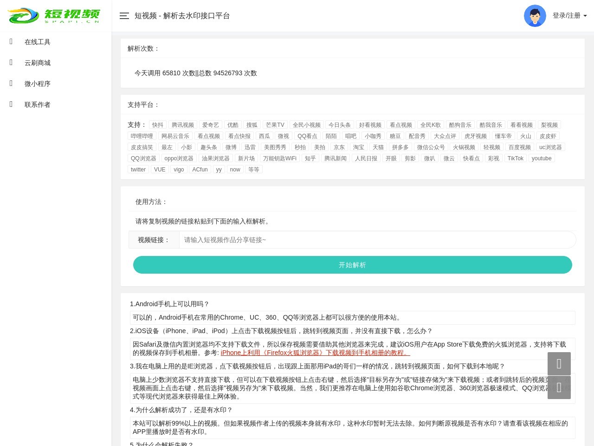
Task: Click the 大众点评 platform tag
Action: pyautogui.click(x=445, y=136)
